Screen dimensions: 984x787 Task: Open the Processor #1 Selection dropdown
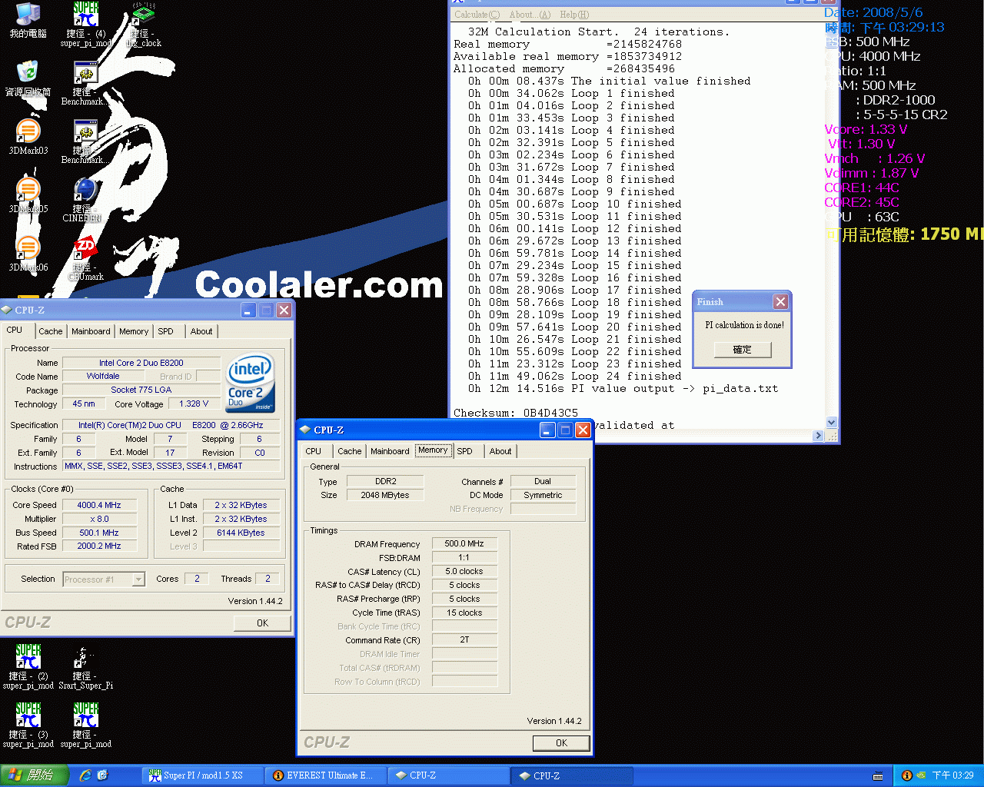(x=104, y=579)
